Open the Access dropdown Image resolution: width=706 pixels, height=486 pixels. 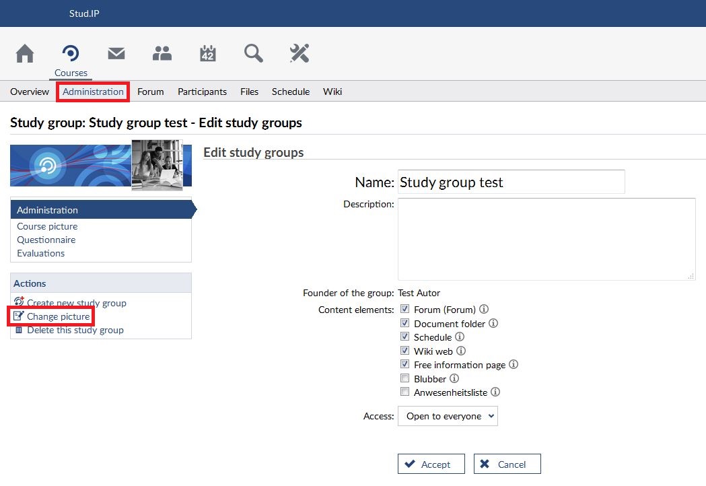(448, 416)
